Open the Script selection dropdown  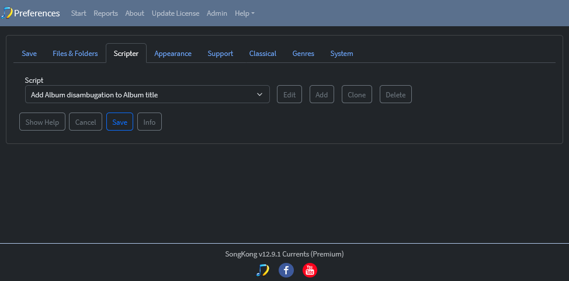coord(147,94)
